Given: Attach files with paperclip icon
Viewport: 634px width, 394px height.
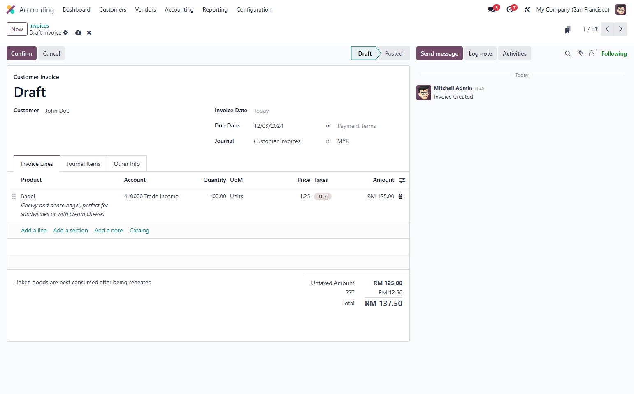Looking at the screenshot, I should point(580,53).
